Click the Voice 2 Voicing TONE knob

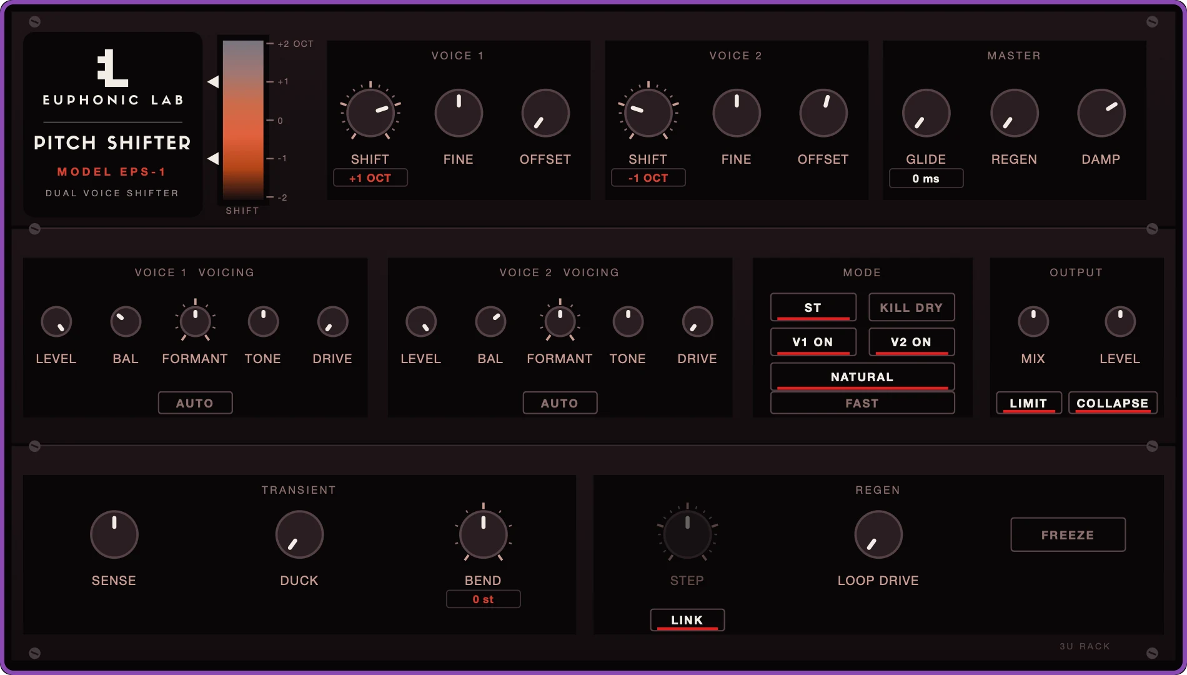pyautogui.click(x=628, y=322)
